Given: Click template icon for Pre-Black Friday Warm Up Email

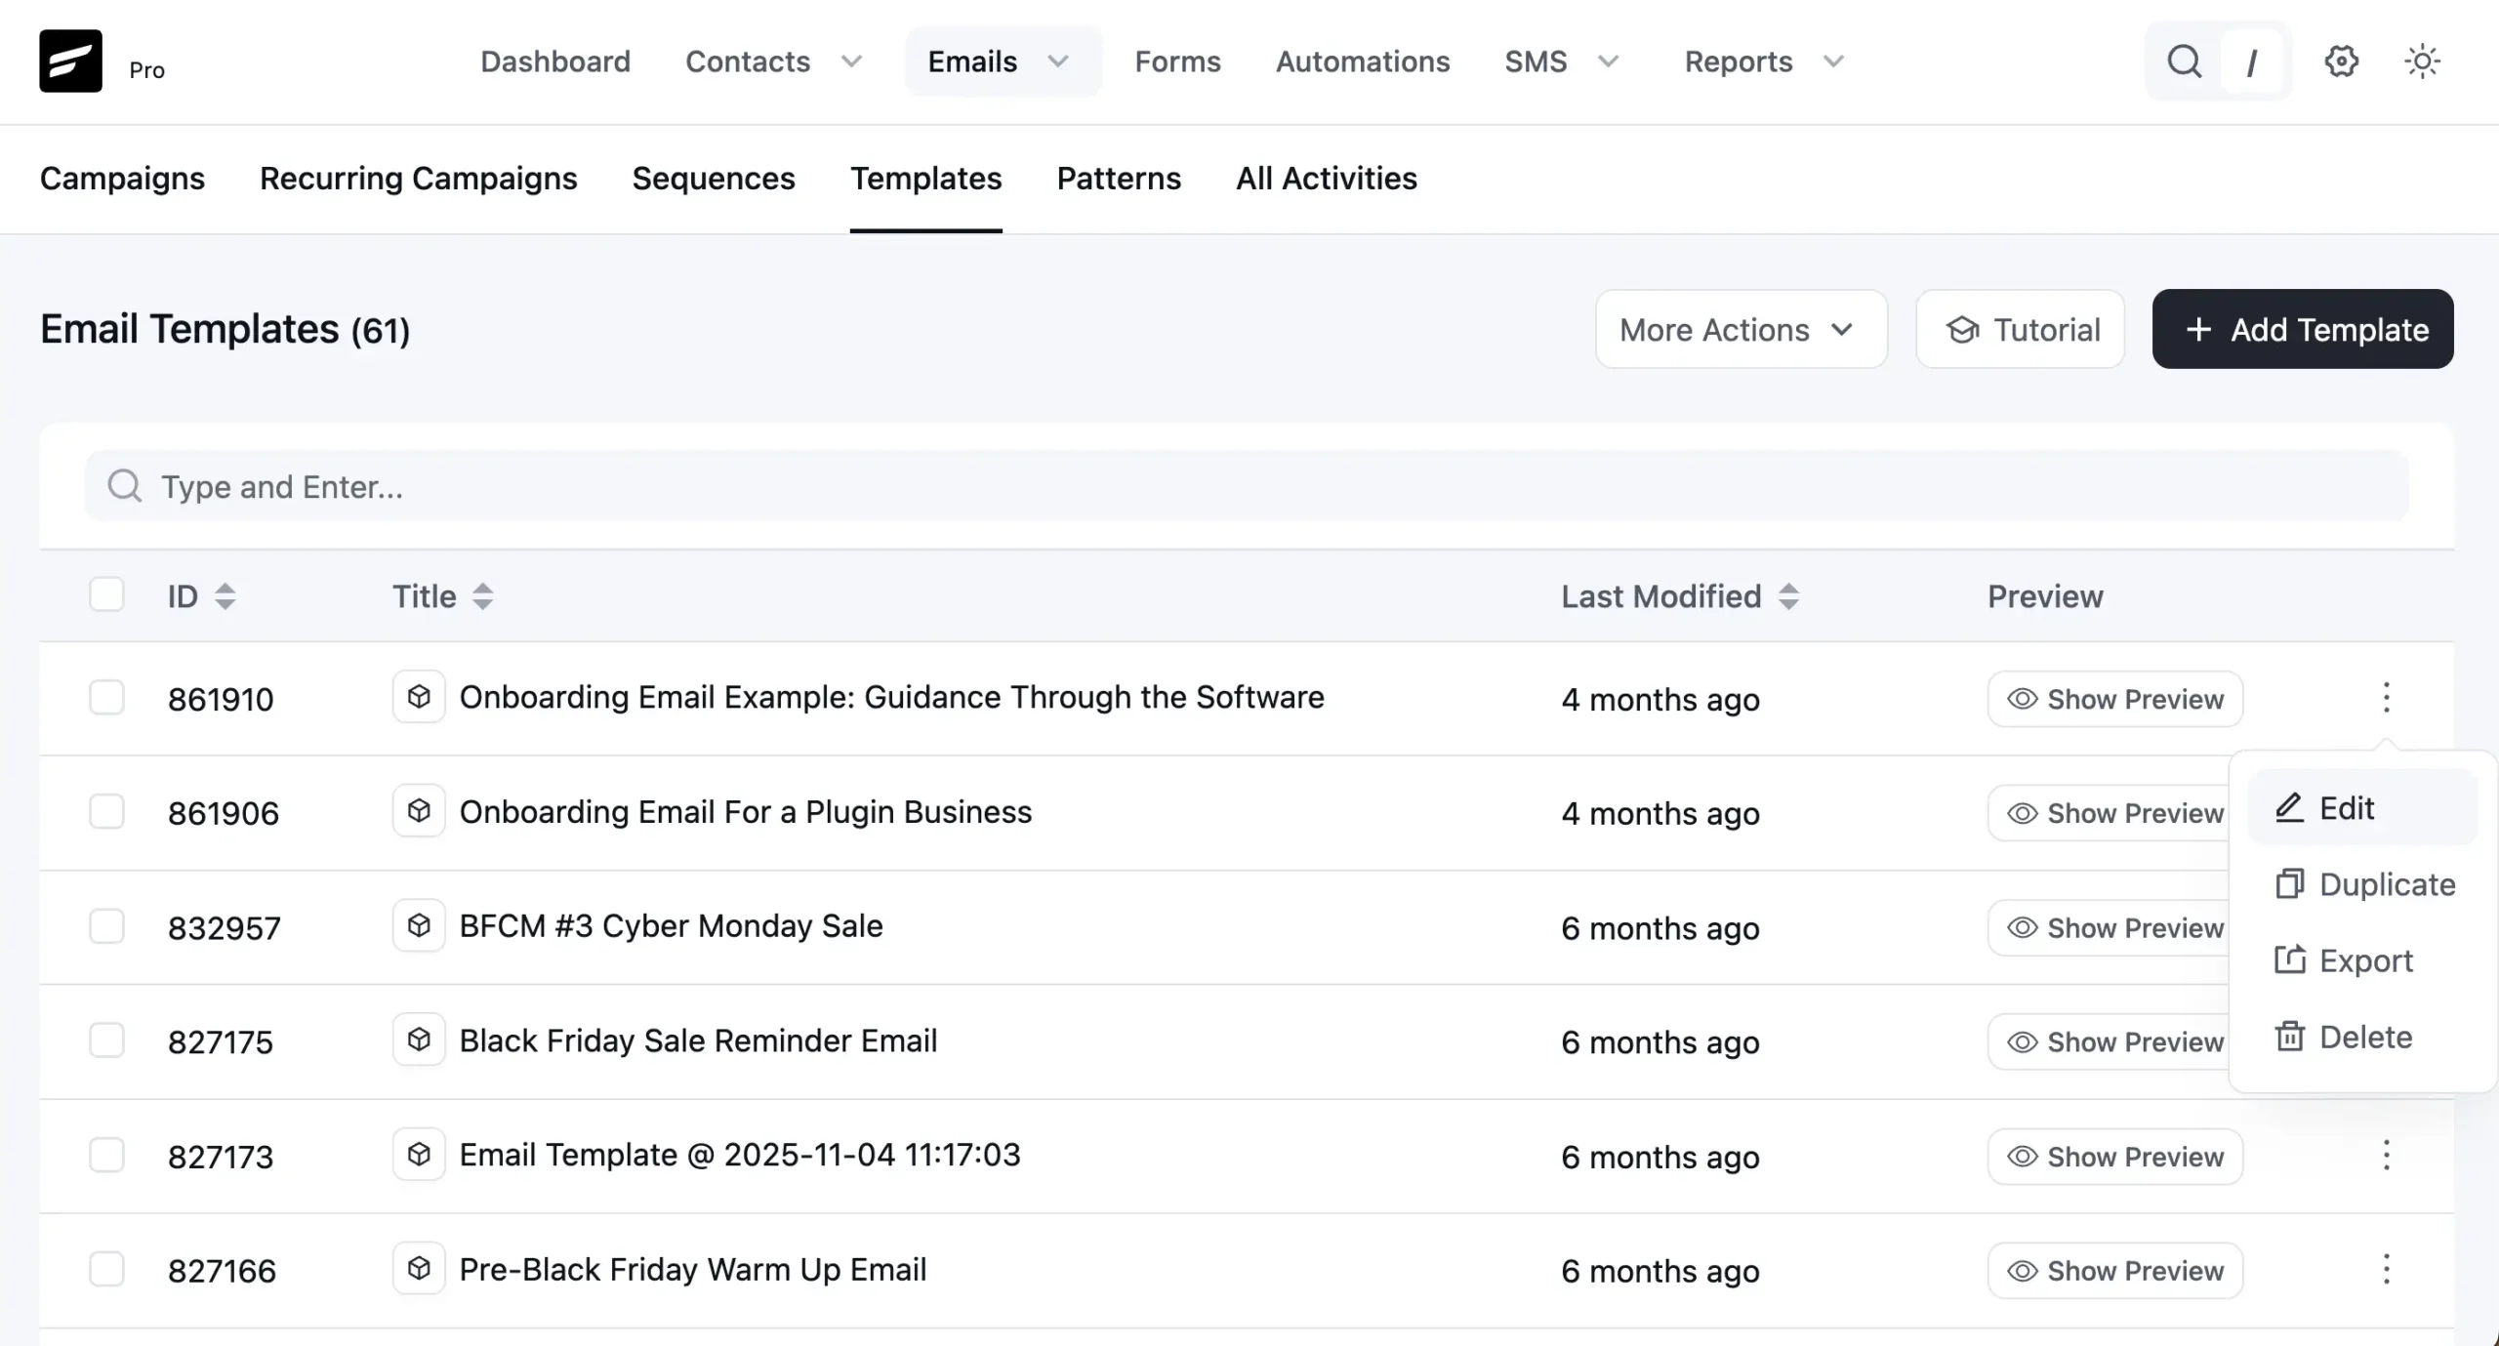Looking at the screenshot, I should click(x=419, y=1269).
